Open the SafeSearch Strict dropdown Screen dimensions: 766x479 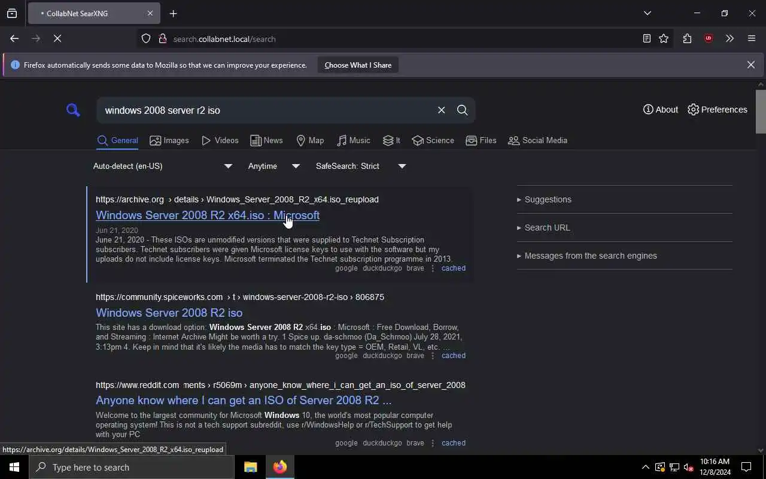coord(361,166)
